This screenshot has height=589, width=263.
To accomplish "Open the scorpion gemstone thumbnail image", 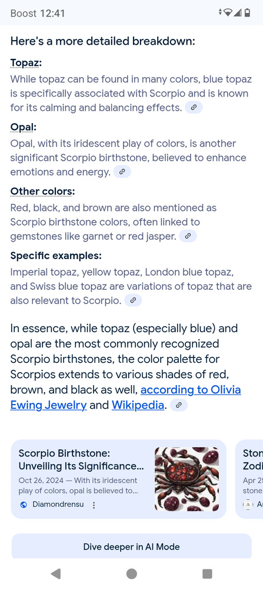I will (x=187, y=479).
